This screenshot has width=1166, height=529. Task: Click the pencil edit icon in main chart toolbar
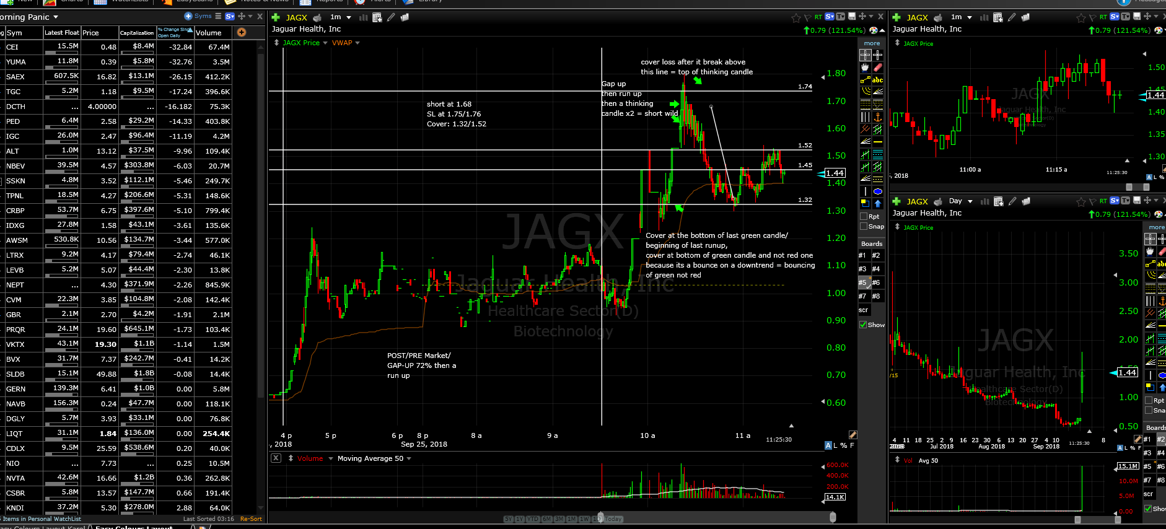coord(391,17)
